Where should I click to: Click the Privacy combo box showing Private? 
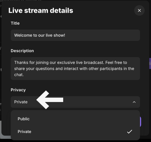click(x=75, y=102)
